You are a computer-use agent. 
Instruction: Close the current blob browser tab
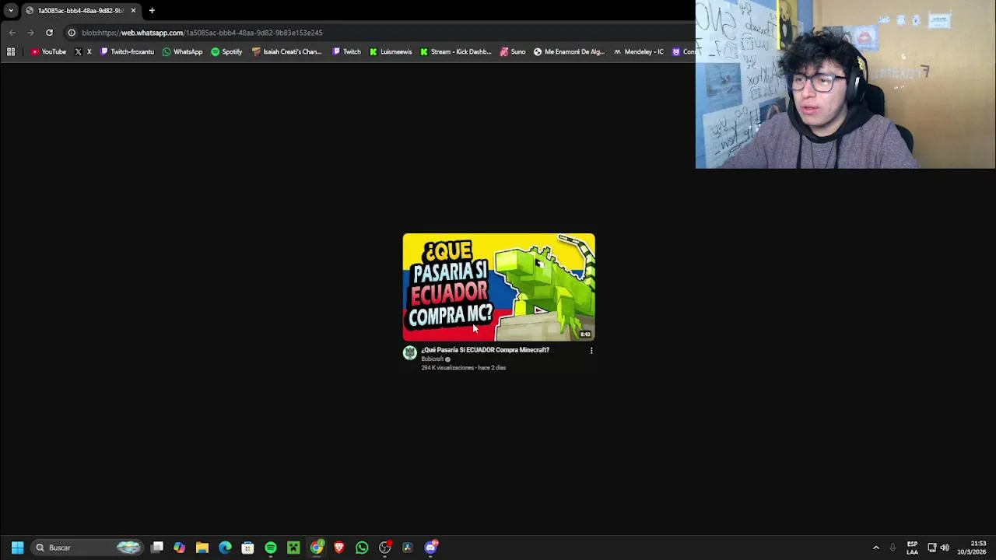[133, 10]
